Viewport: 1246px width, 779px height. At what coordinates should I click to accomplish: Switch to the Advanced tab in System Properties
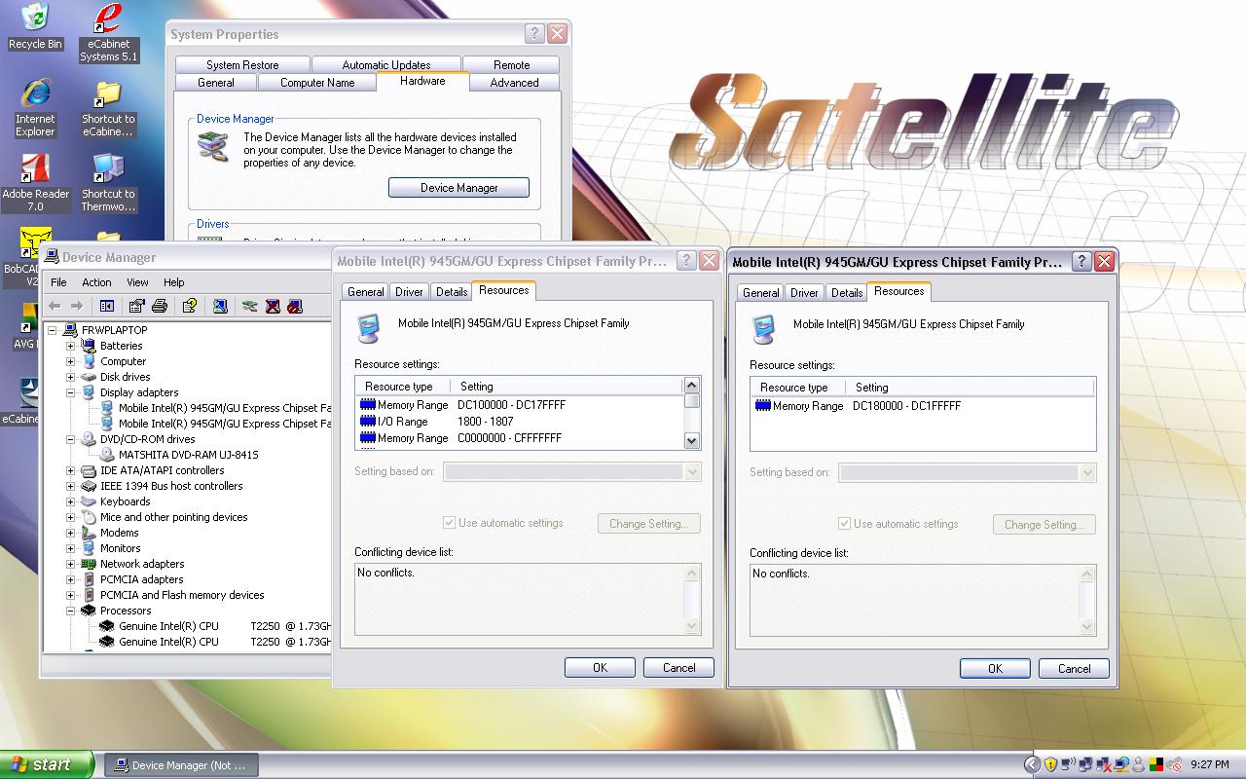tap(515, 83)
